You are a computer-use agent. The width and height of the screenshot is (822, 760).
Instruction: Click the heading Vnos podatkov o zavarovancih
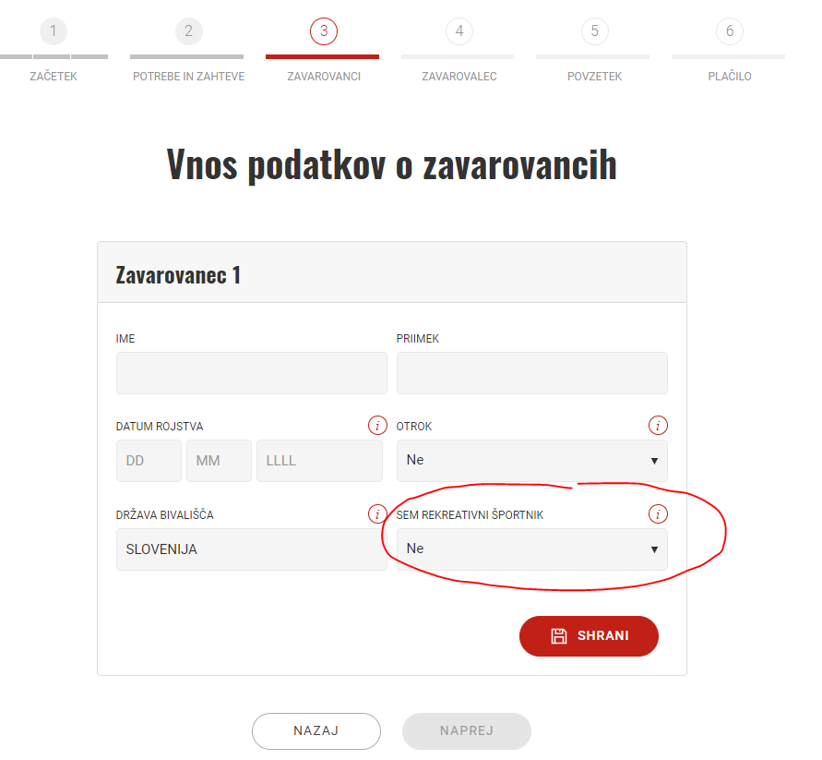(x=391, y=164)
